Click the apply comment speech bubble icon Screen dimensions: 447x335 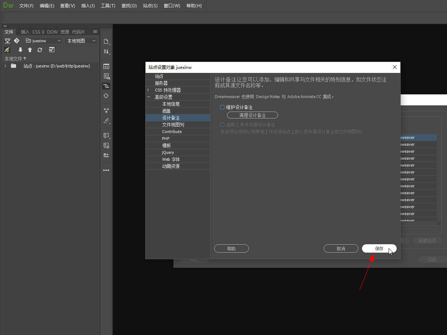point(106,136)
